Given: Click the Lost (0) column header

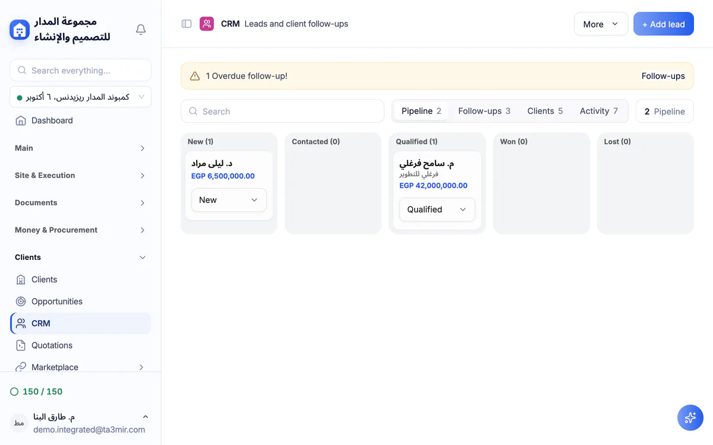Looking at the screenshot, I should click(617, 142).
